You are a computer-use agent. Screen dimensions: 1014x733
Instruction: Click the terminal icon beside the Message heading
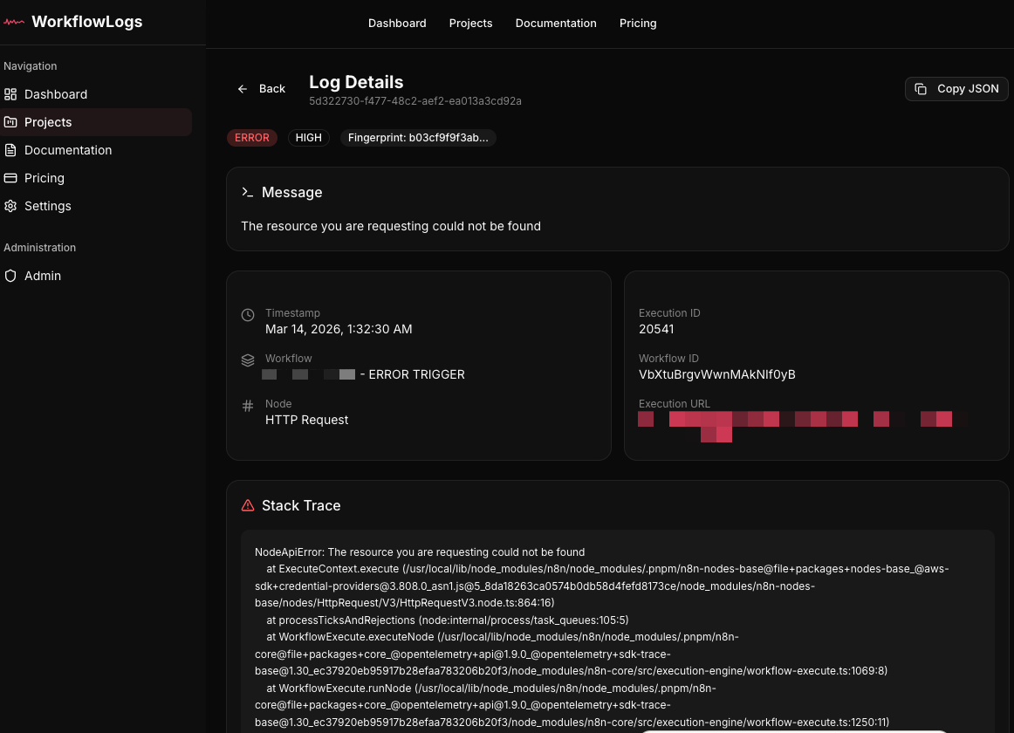tap(248, 191)
